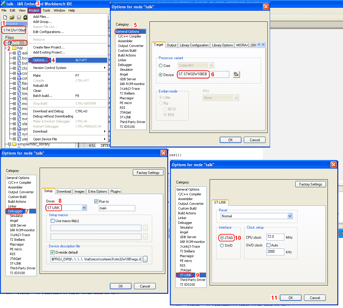Select the Device radio button
The image size is (343, 308).
160,75
